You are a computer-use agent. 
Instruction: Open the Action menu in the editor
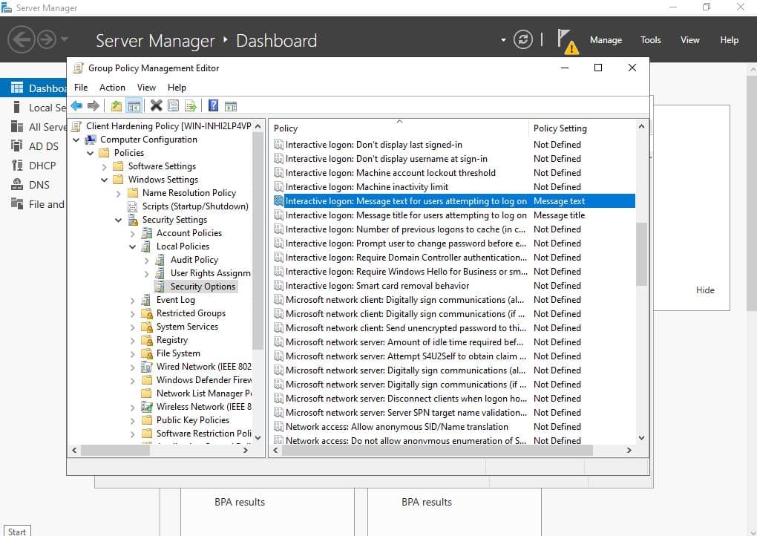coord(112,87)
